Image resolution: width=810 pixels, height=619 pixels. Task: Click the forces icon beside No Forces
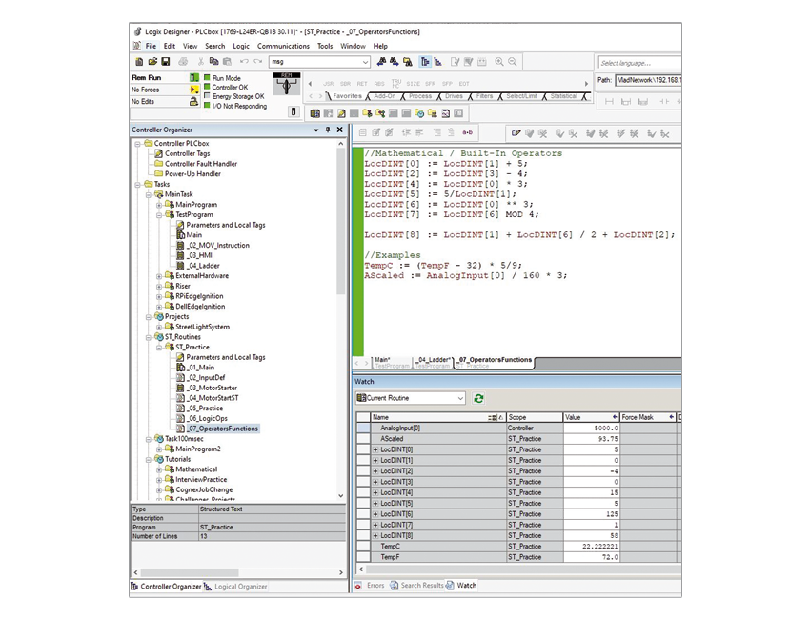click(x=193, y=90)
